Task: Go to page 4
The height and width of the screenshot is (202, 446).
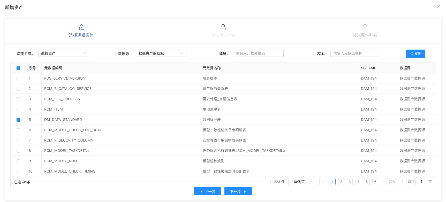Action: 358,182
